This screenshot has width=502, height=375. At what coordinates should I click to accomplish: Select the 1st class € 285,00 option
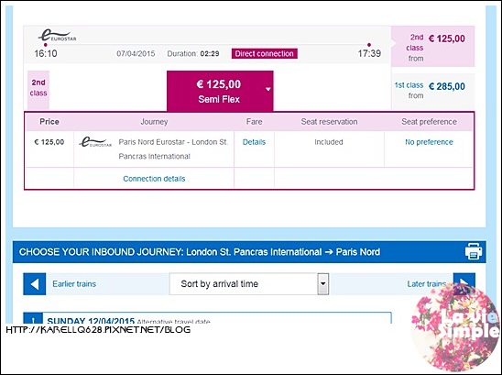[432, 91]
